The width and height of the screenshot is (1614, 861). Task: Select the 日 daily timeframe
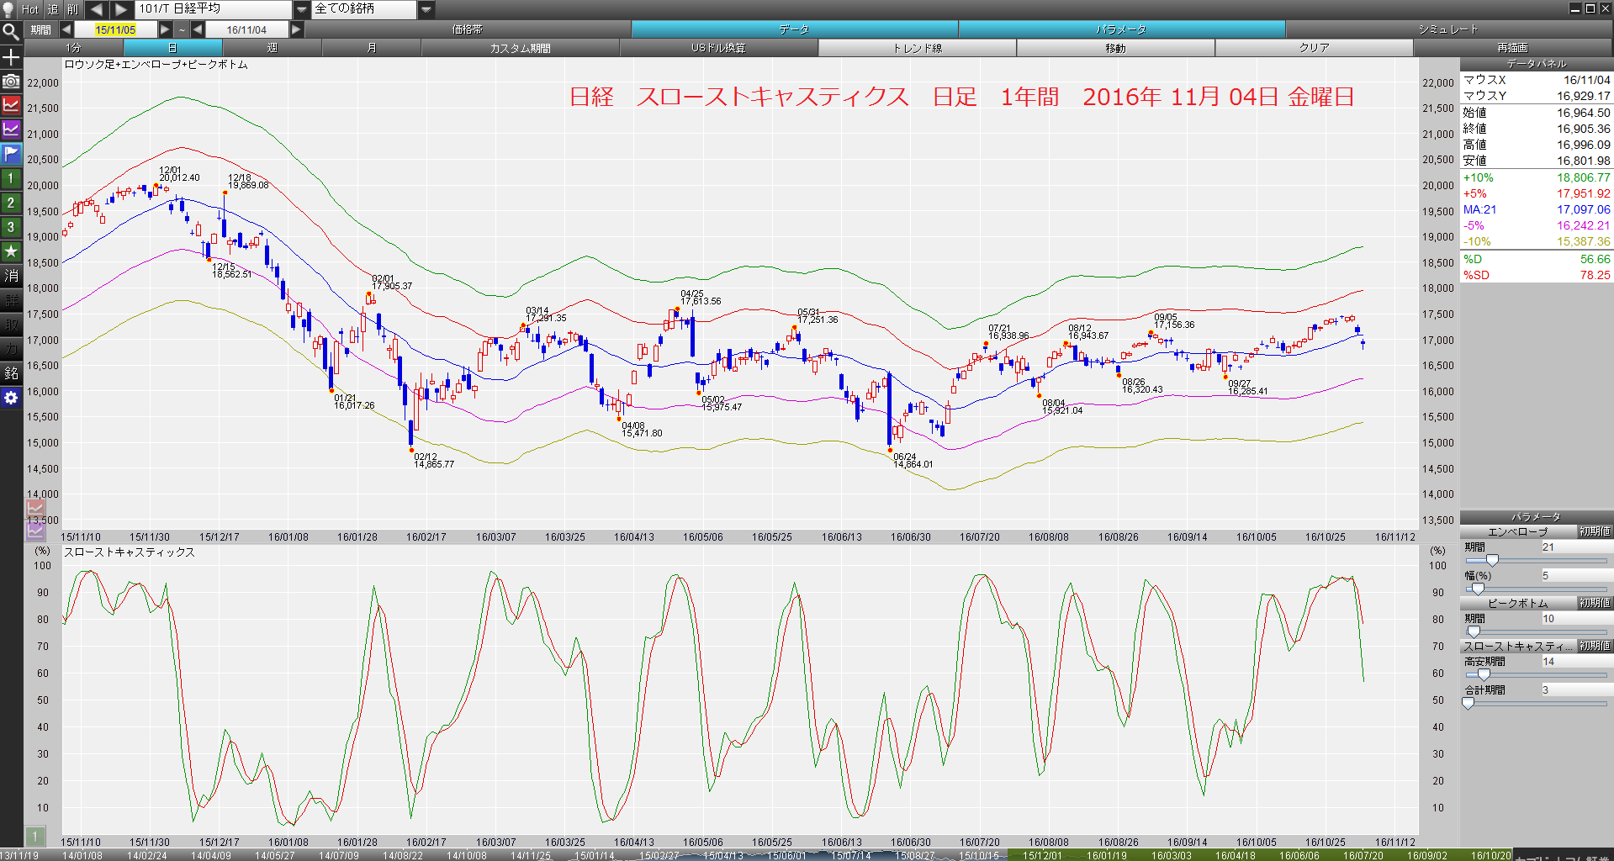point(172,48)
